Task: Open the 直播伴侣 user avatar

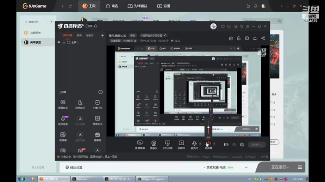Action: [x=214, y=26]
